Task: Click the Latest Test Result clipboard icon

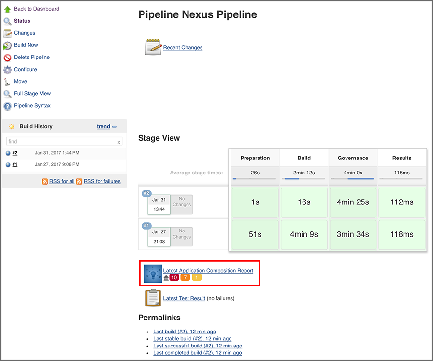Action: 153,298
